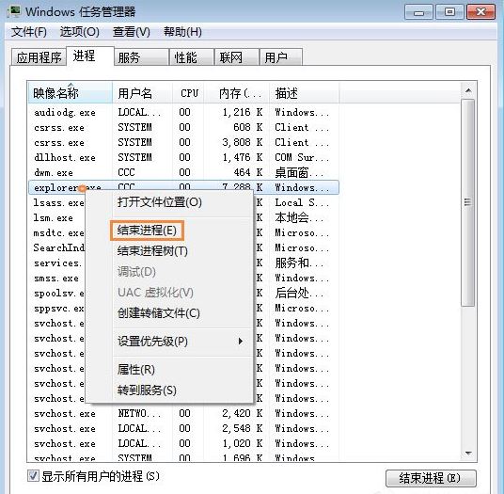The height and width of the screenshot is (494, 504).
Task: Open the 选项(O) menu
Action: [x=79, y=32]
